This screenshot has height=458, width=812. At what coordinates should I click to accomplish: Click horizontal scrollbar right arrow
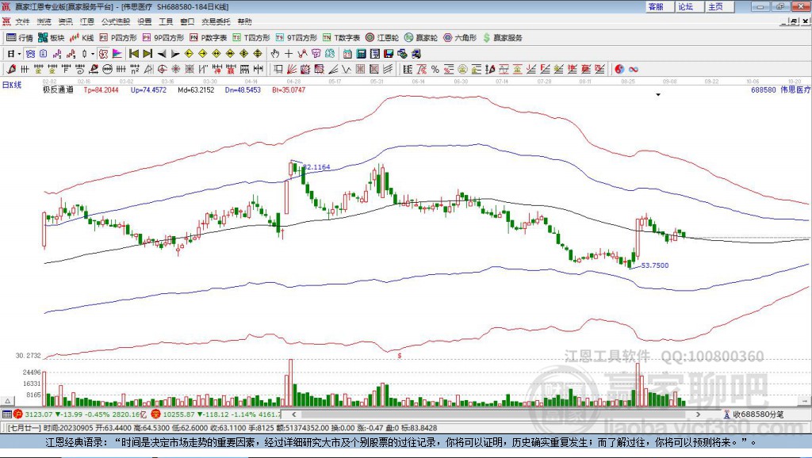point(698,414)
